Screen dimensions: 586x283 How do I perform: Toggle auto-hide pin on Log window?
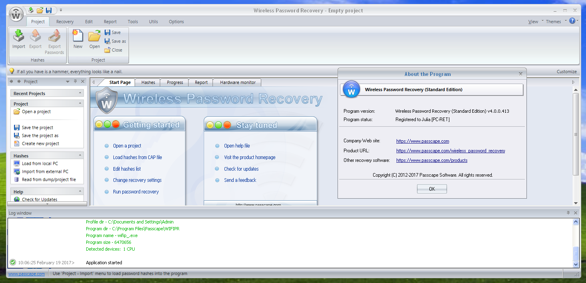568,213
